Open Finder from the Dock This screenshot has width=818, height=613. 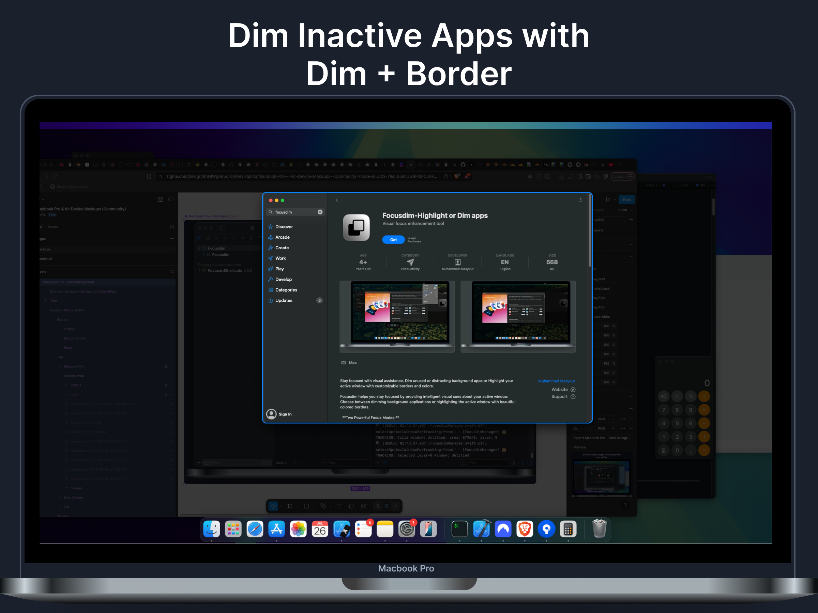(212, 529)
